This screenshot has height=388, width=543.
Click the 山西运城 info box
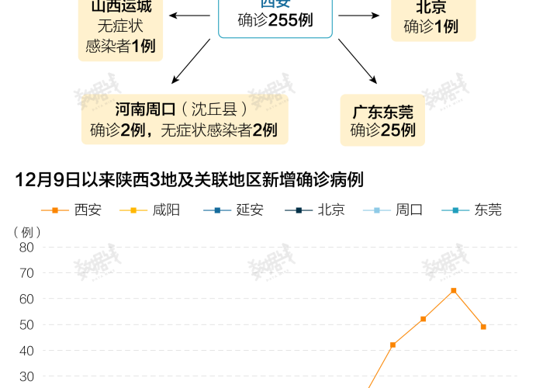tap(120, 30)
